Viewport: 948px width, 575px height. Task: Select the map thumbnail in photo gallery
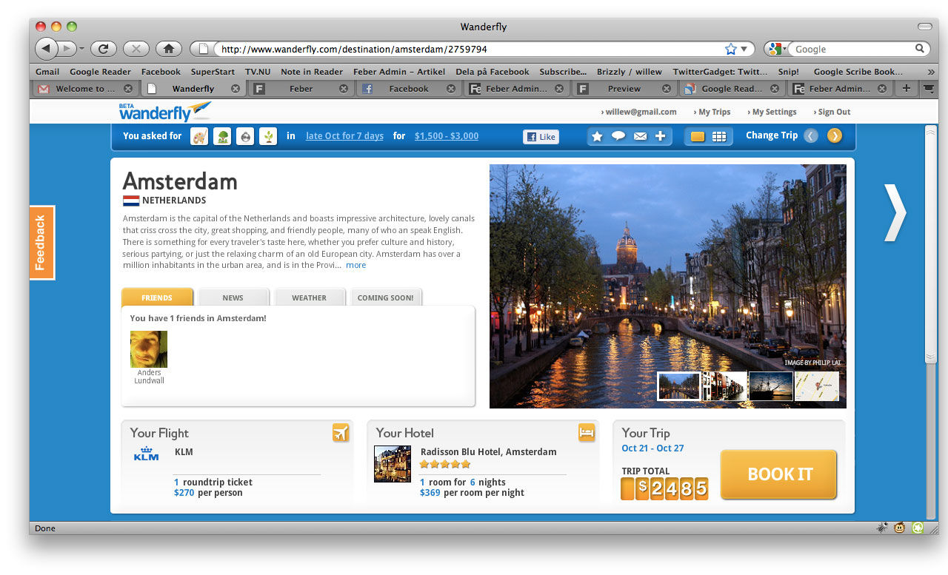click(816, 386)
